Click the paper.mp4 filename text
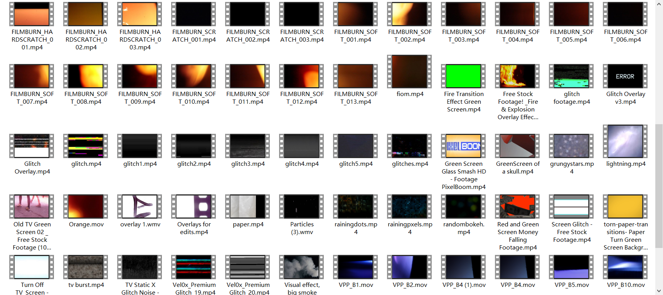Screen dimensions: 663x295 tap(248, 224)
